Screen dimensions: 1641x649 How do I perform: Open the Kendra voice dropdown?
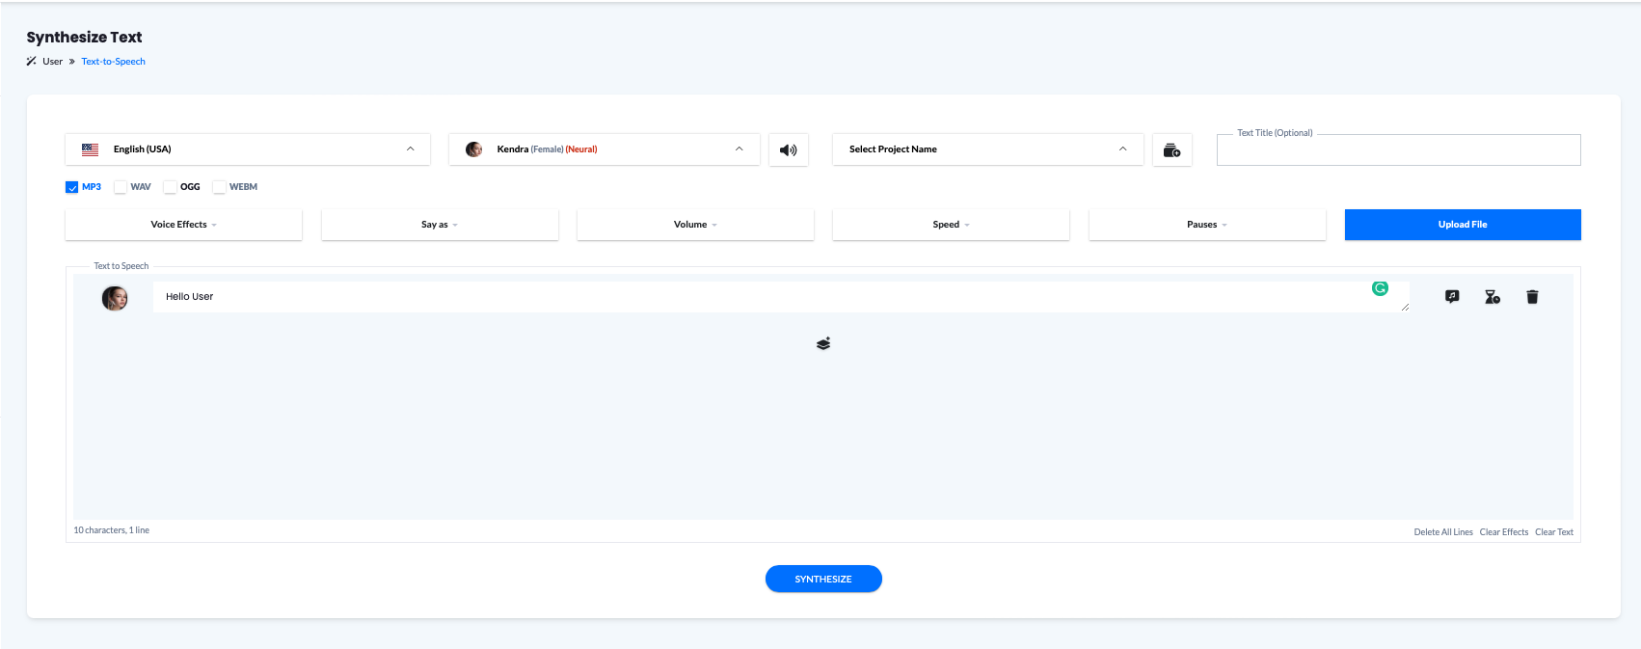605,149
